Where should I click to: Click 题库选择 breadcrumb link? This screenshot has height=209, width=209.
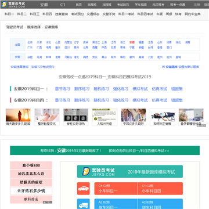click(x=34, y=27)
